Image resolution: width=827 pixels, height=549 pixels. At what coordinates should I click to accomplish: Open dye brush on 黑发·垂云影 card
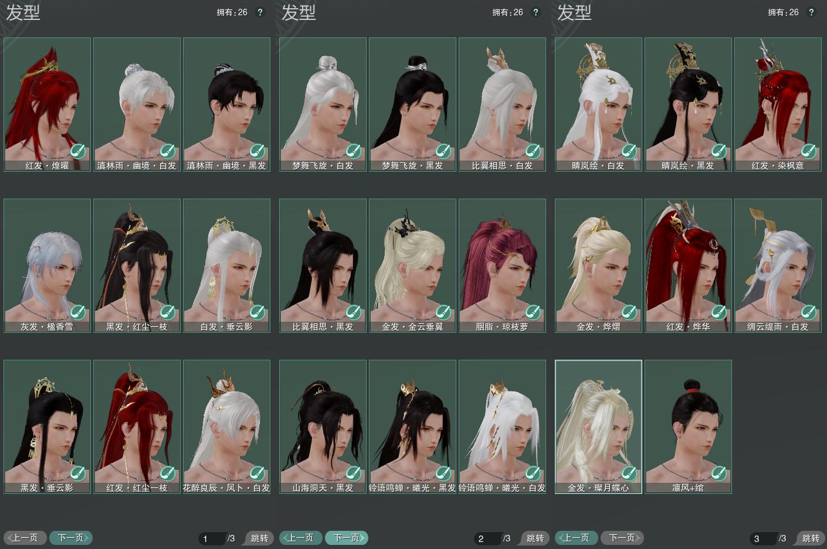78,474
